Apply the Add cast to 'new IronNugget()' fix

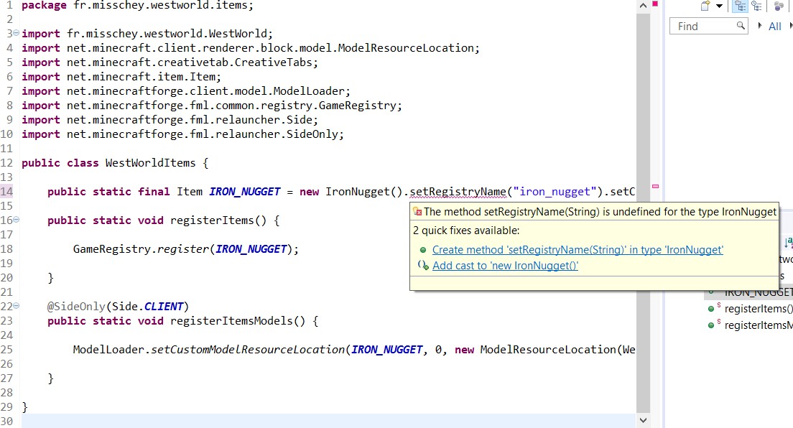pos(505,266)
